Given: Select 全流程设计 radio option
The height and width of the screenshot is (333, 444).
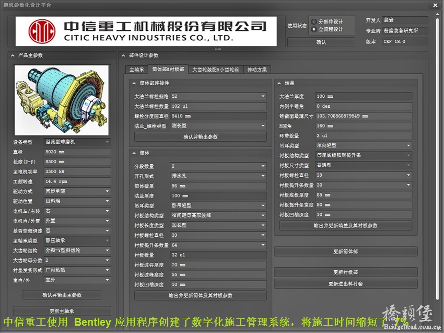Looking at the screenshot, I should (314, 29).
